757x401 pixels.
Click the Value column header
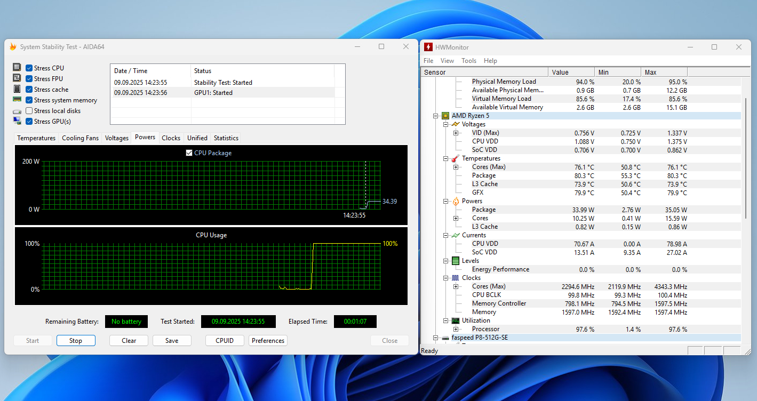571,72
